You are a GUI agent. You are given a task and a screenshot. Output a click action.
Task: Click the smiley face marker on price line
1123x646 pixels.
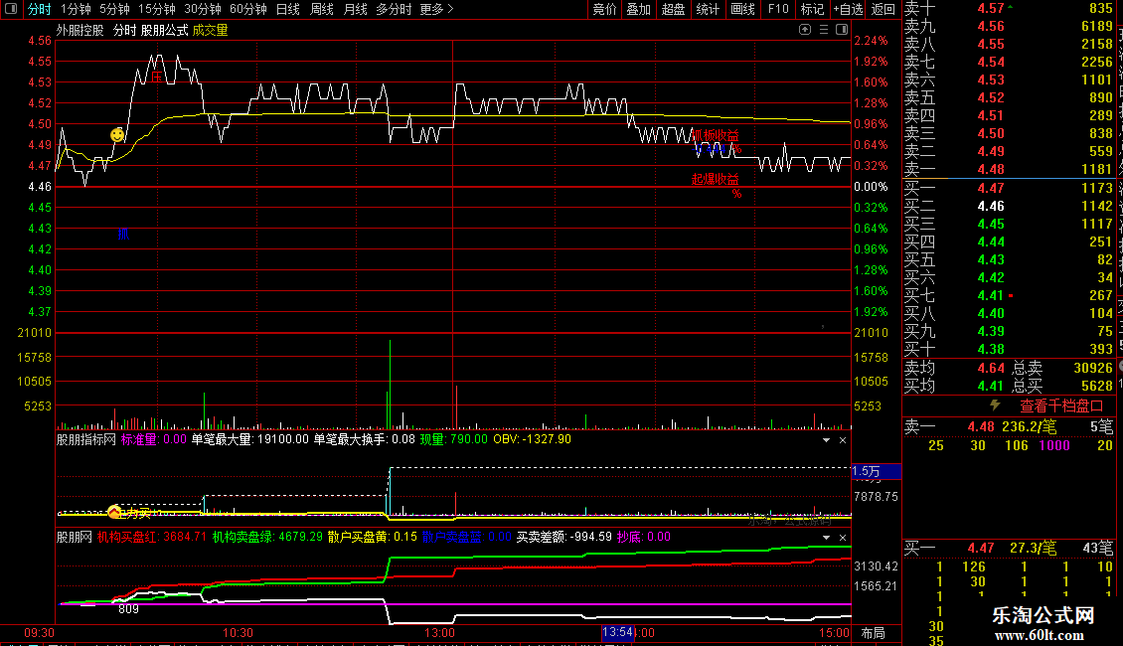(117, 134)
